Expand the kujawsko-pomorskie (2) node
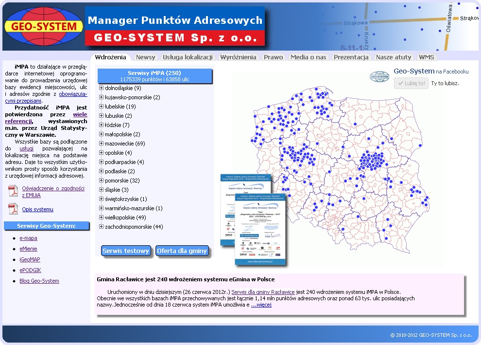The width and height of the screenshot is (481, 345). tap(101, 97)
